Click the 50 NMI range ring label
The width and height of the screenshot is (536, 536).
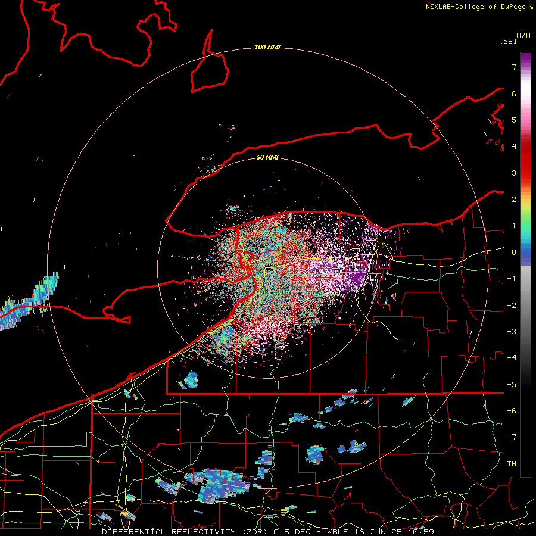pyautogui.click(x=267, y=157)
